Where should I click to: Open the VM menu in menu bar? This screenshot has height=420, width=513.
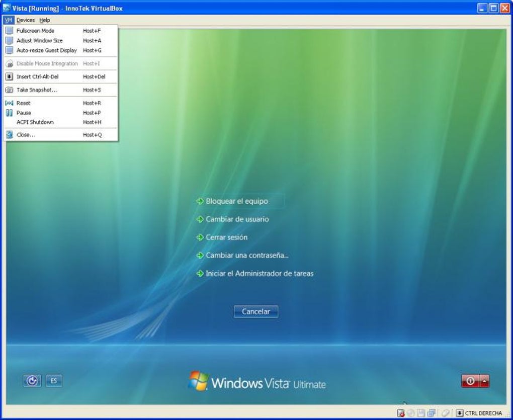[x=9, y=20]
